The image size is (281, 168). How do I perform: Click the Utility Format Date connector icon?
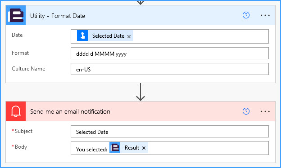coord(16,15)
